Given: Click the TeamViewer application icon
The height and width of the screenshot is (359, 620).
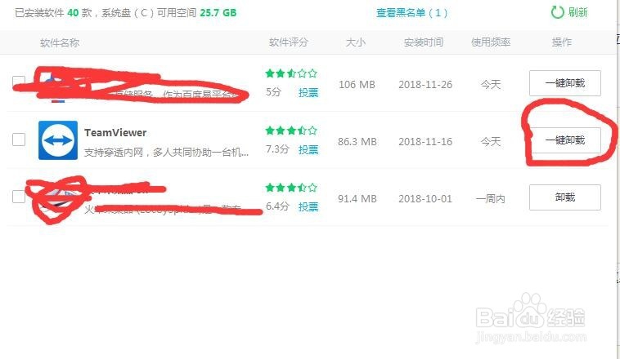Looking at the screenshot, I should [58, 140].
